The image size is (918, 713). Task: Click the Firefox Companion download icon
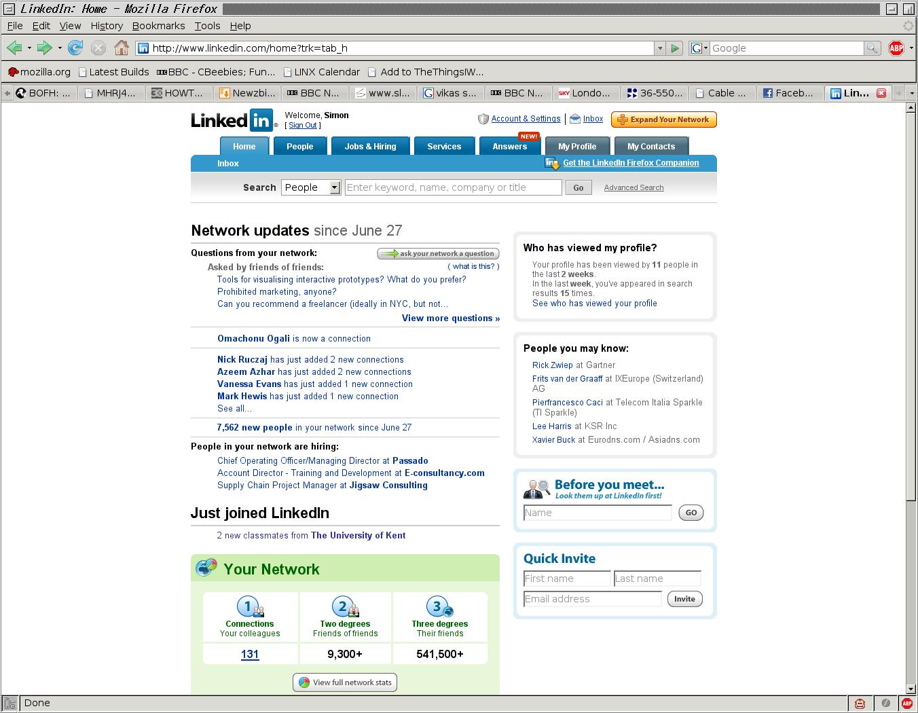point(552,163)
